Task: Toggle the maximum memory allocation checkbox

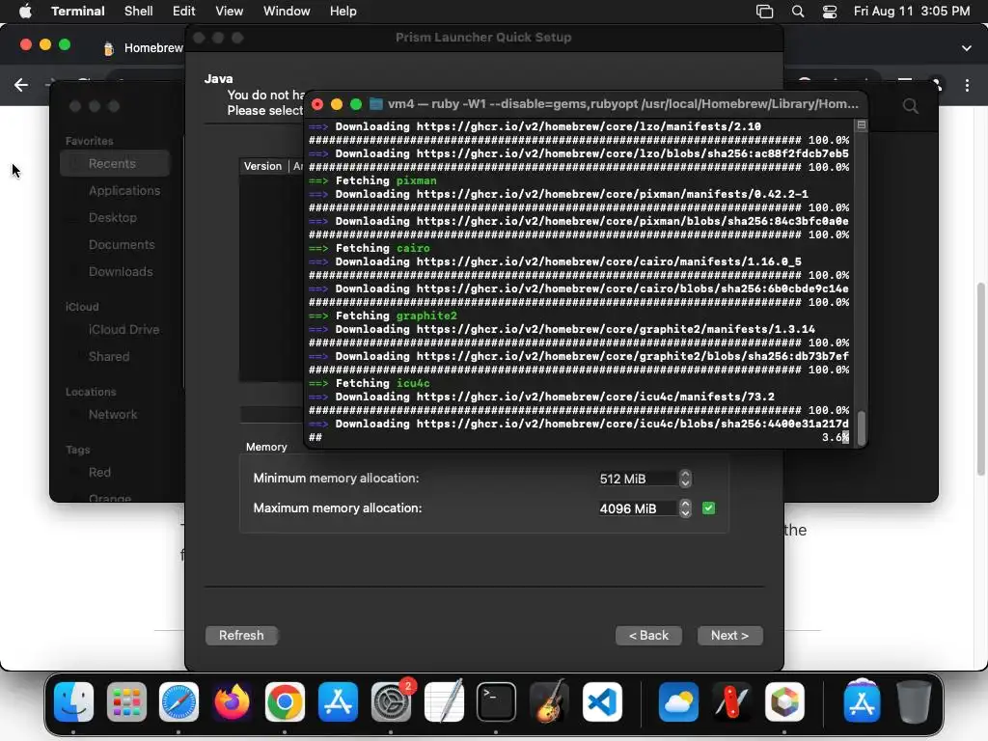Action: pyautogui.click(x=708, y=508)
